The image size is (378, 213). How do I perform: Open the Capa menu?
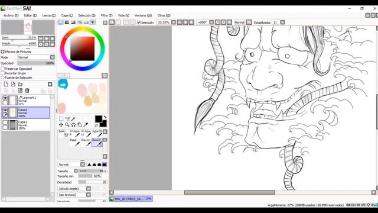tap(67, 15)
